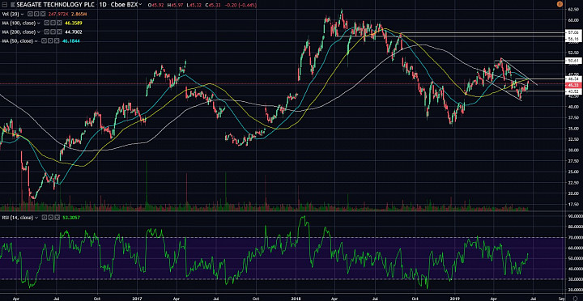Remove the RSI (14, close) indicator
The width and height of the screenshot is (583, 301).
pos(57,217)
